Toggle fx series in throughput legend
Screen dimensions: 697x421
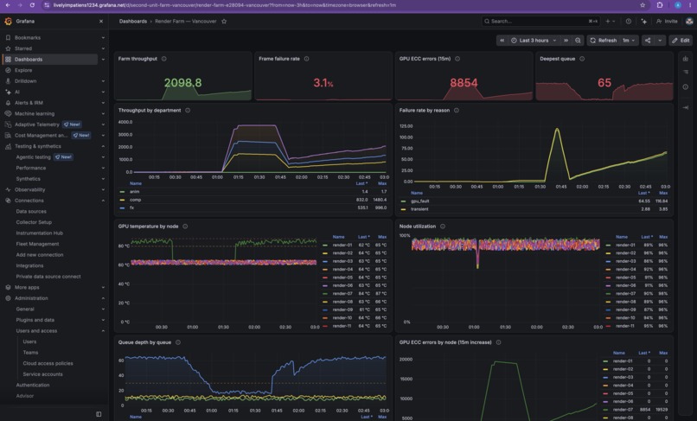(x=131, y=207)
